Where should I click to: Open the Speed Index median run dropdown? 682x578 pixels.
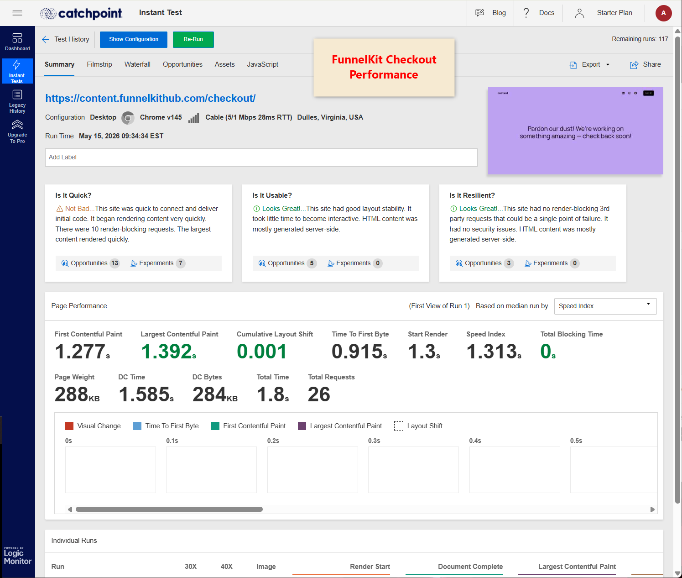coord(605,306)
